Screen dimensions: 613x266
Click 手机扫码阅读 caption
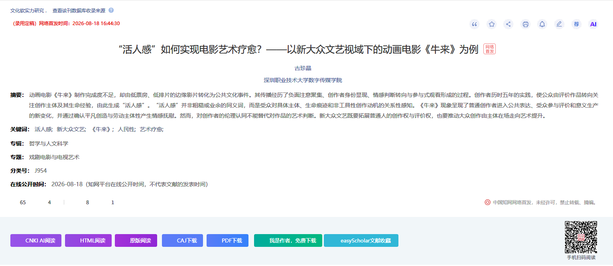[581, 258]
